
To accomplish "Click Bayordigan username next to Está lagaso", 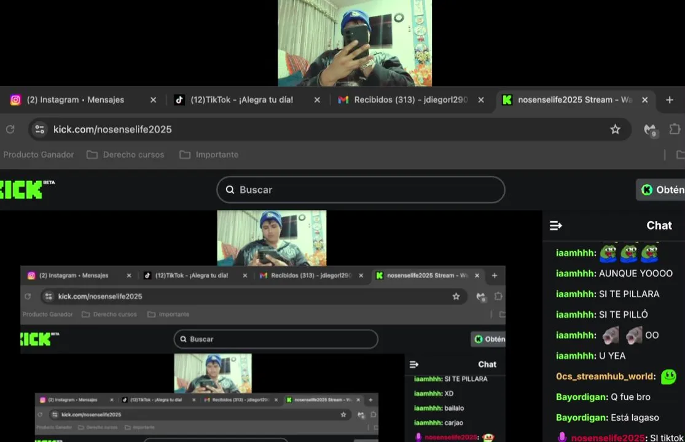I will [x=582, y=417].
